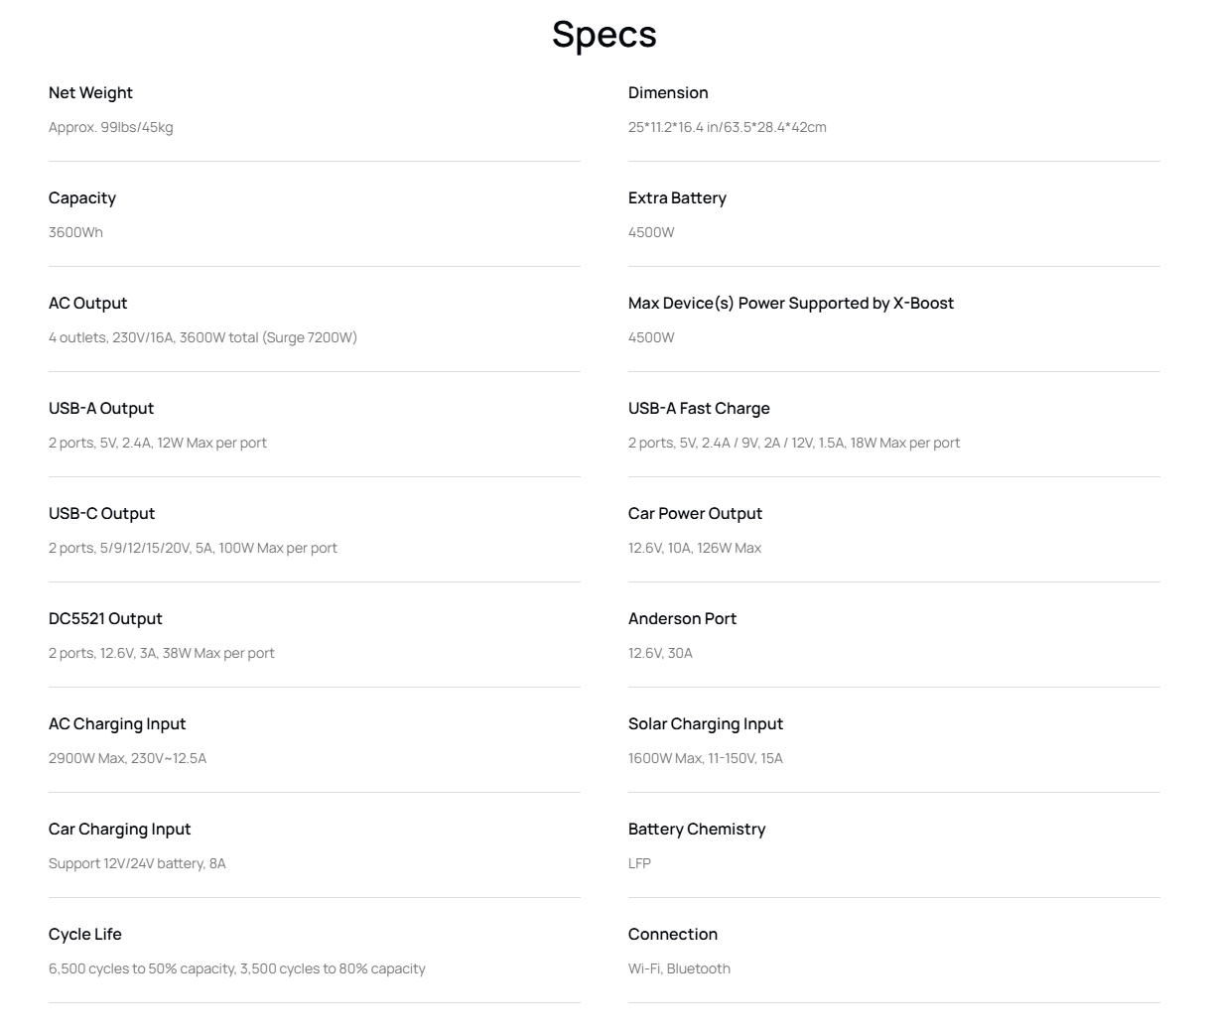The image size is (1209, 1030).
Task: Click the LFP battery chemistry value
Action: click(639, 863)
